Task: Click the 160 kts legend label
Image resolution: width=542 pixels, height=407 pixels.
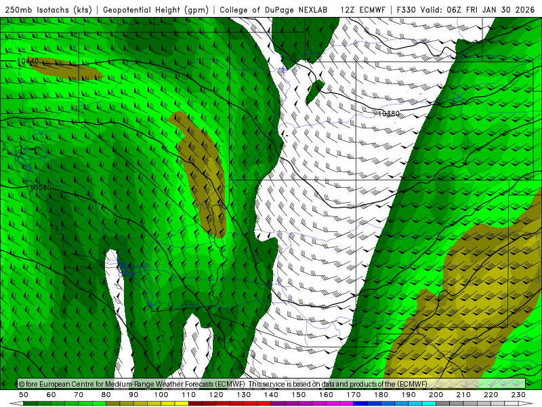Action: (x=326, y=395)
